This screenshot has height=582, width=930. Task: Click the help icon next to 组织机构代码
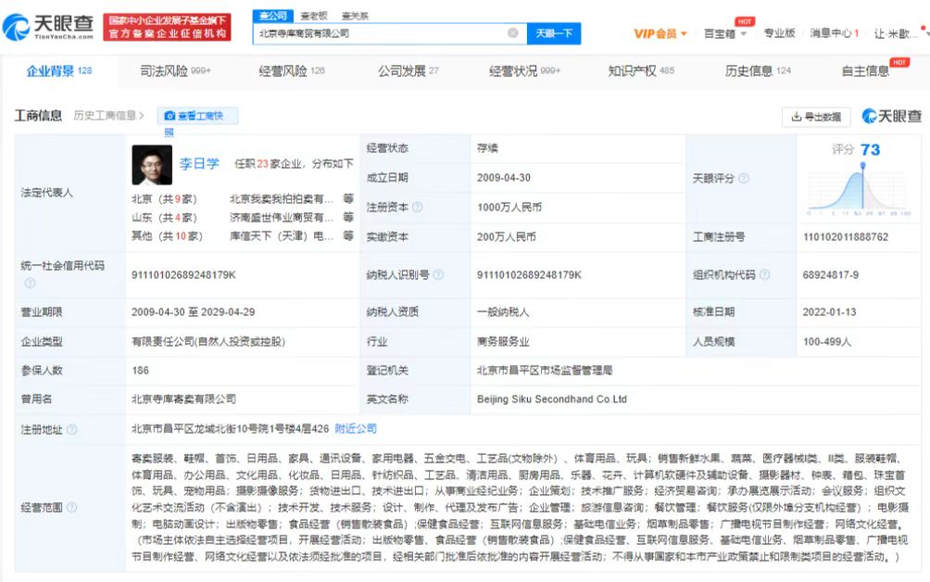click(764, 274)
